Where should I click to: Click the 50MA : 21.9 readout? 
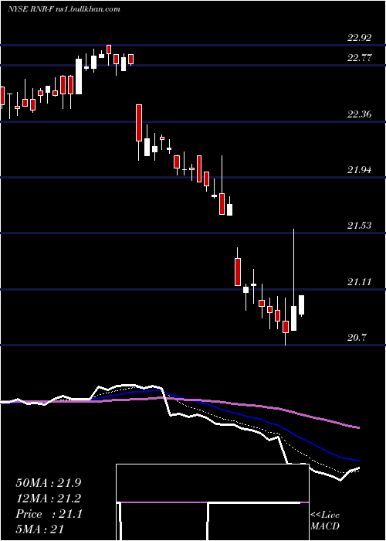(49, 483)
